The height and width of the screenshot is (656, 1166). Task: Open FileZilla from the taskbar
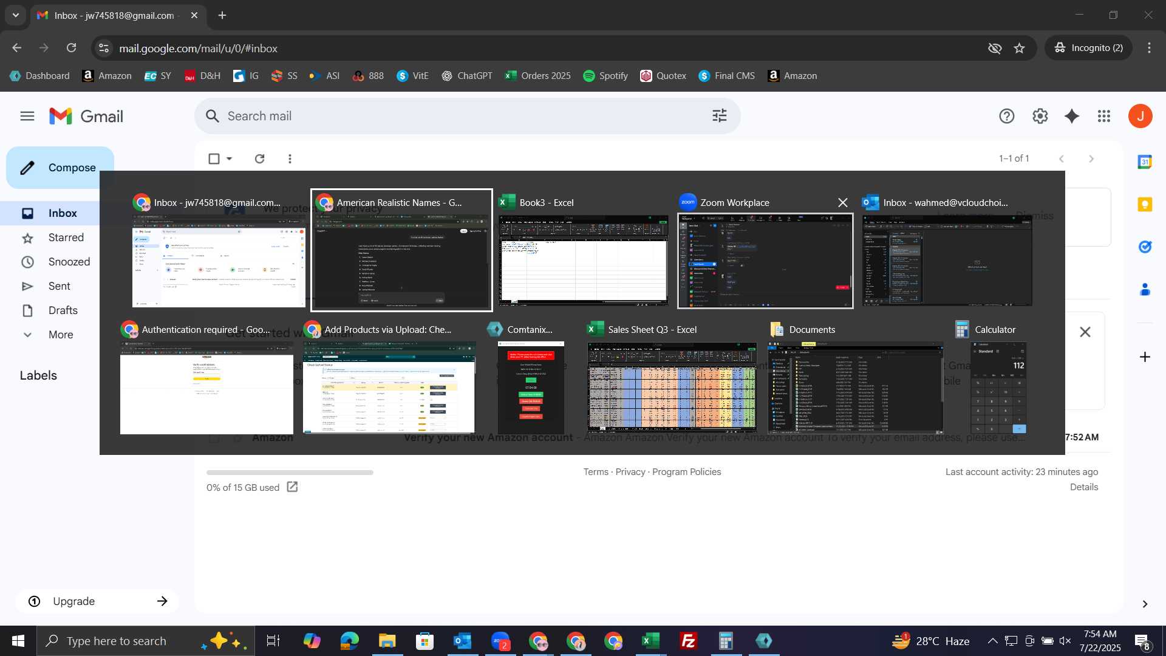688,641
